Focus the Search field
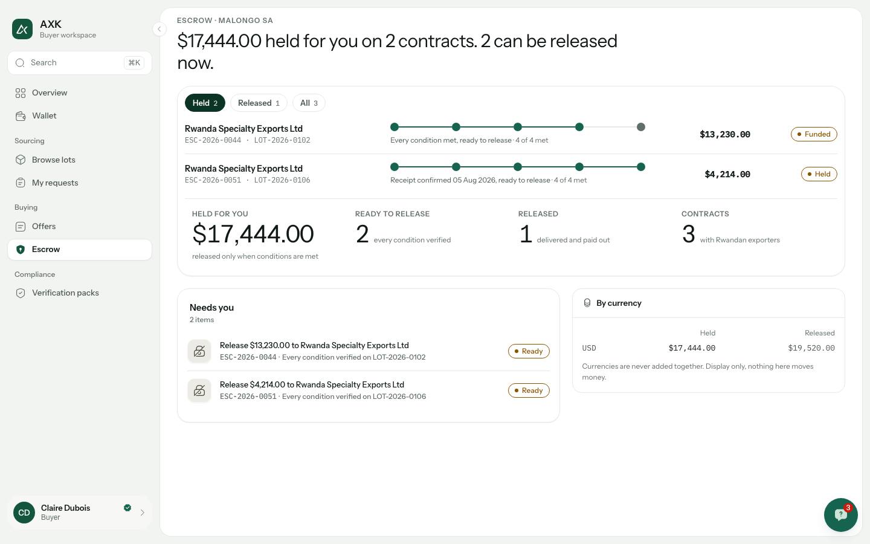 pyautogui.click(x=80, y=63)
